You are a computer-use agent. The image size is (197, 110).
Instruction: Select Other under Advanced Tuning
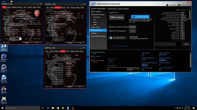(95, 24)
